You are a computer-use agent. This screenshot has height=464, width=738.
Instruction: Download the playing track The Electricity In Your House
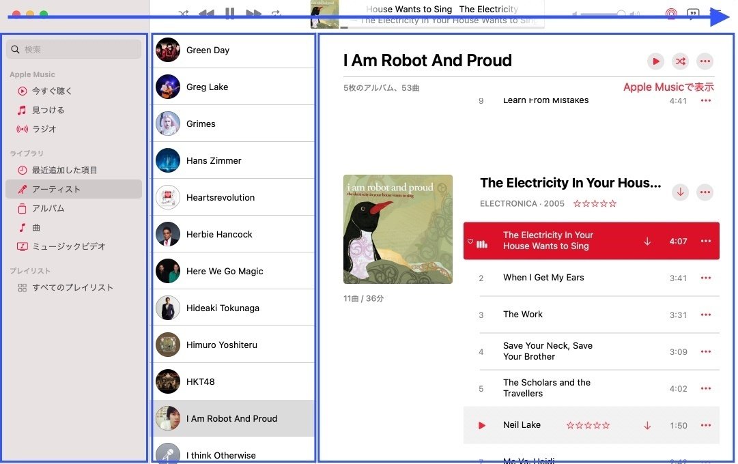click(647, 241)
